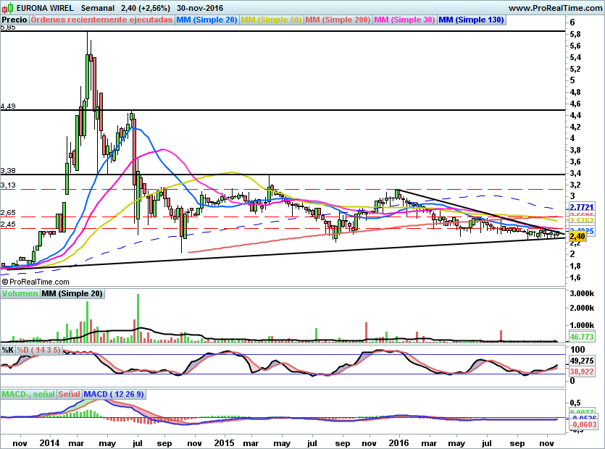The height and width of the screenshot is (449, 605).
Task: Select the MM (Simple 200) red label
Action: 338,20
